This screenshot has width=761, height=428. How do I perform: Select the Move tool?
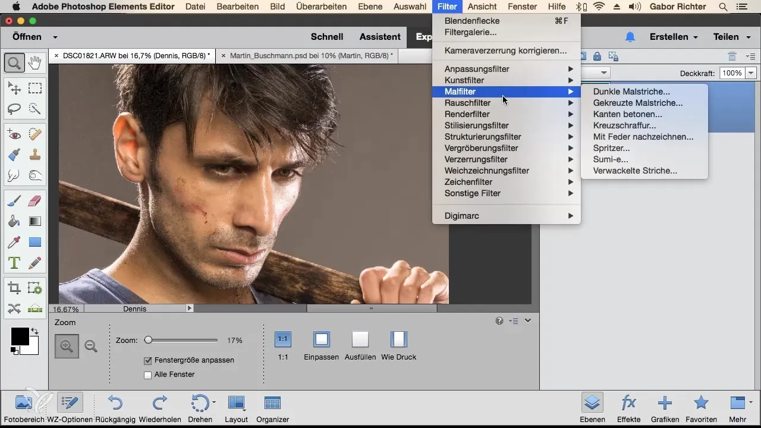pos(14,89)
